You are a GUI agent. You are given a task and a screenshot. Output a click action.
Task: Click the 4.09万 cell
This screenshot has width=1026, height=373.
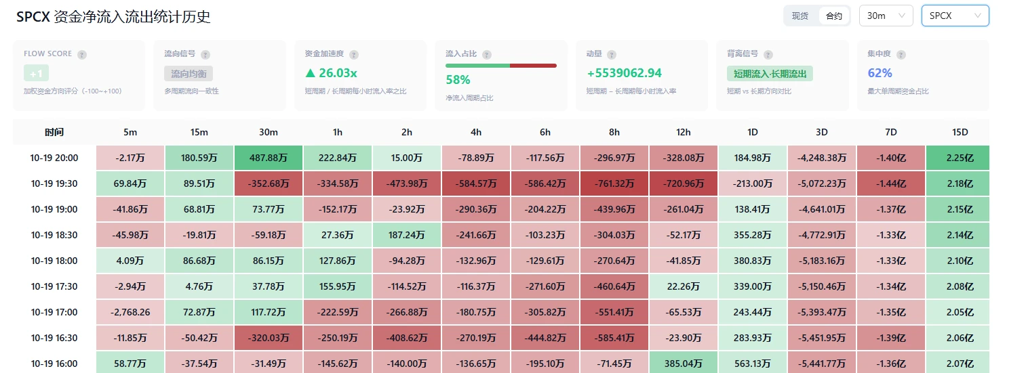pos(130,261)
